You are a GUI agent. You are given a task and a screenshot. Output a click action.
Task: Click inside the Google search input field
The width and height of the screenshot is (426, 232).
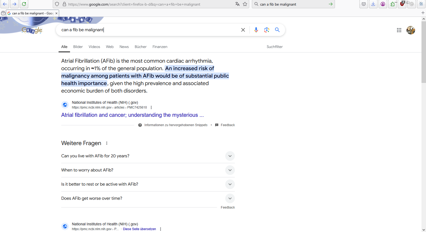click(x=149, y=30)
